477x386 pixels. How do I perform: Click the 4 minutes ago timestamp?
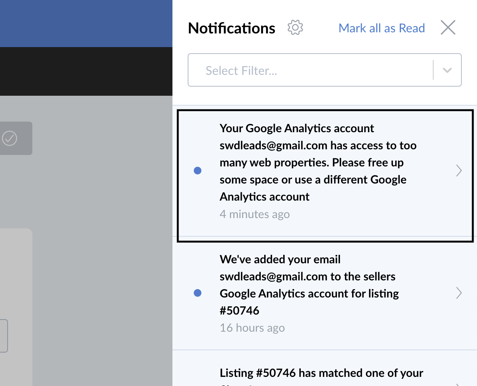(255, 214)
